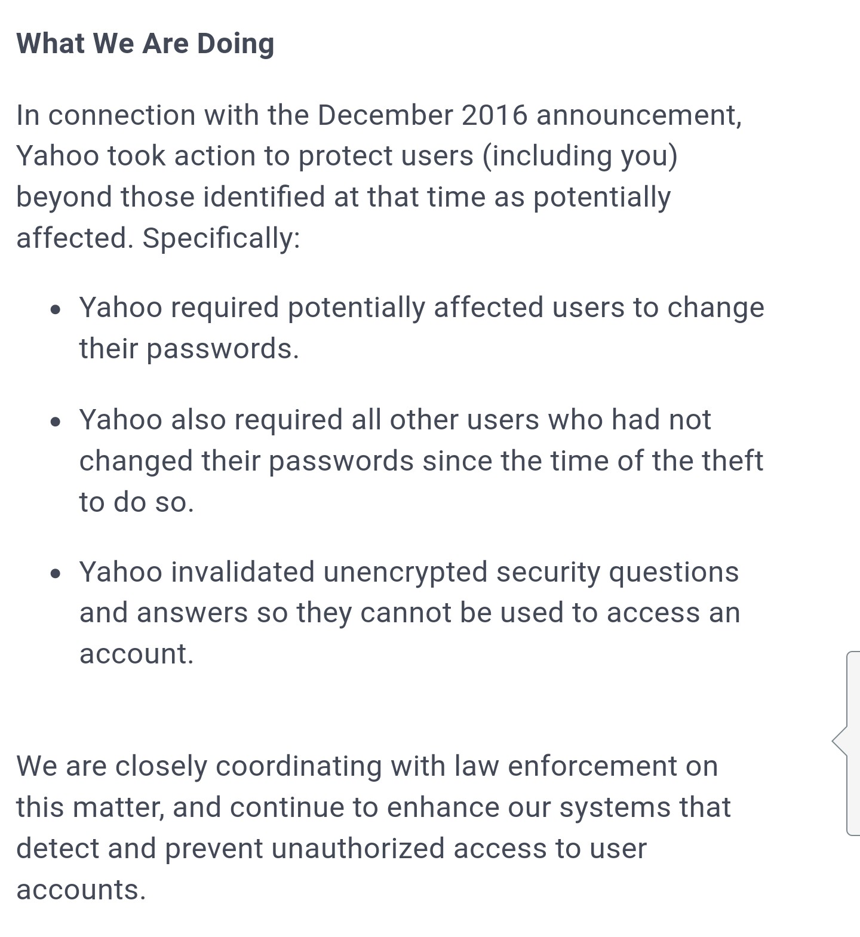Click the "What We Are Doing" heading
860x937 pixels.
[x=145, y=44]
